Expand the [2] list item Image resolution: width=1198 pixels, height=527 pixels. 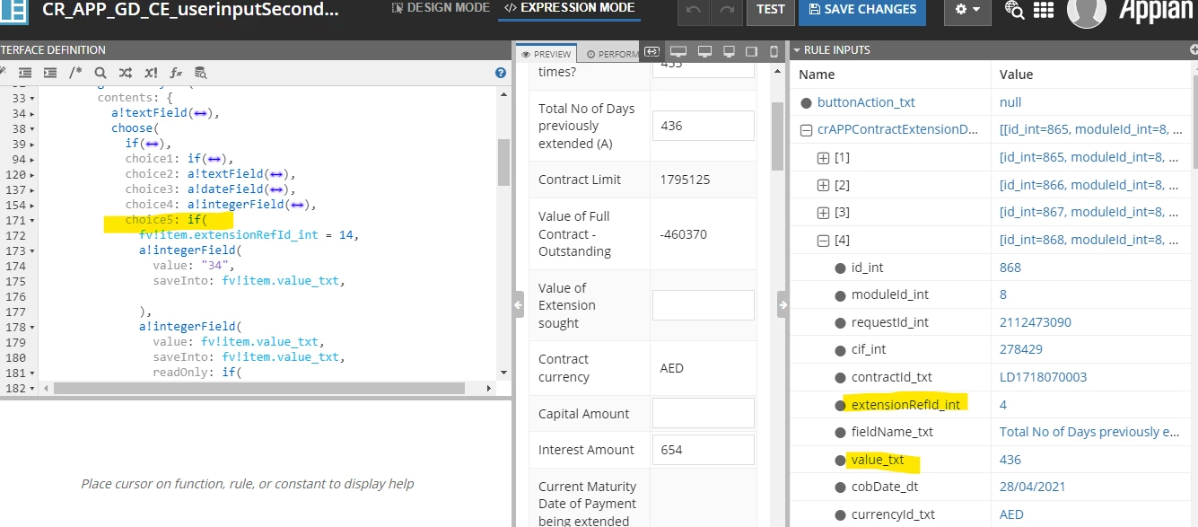click(823, 185)
